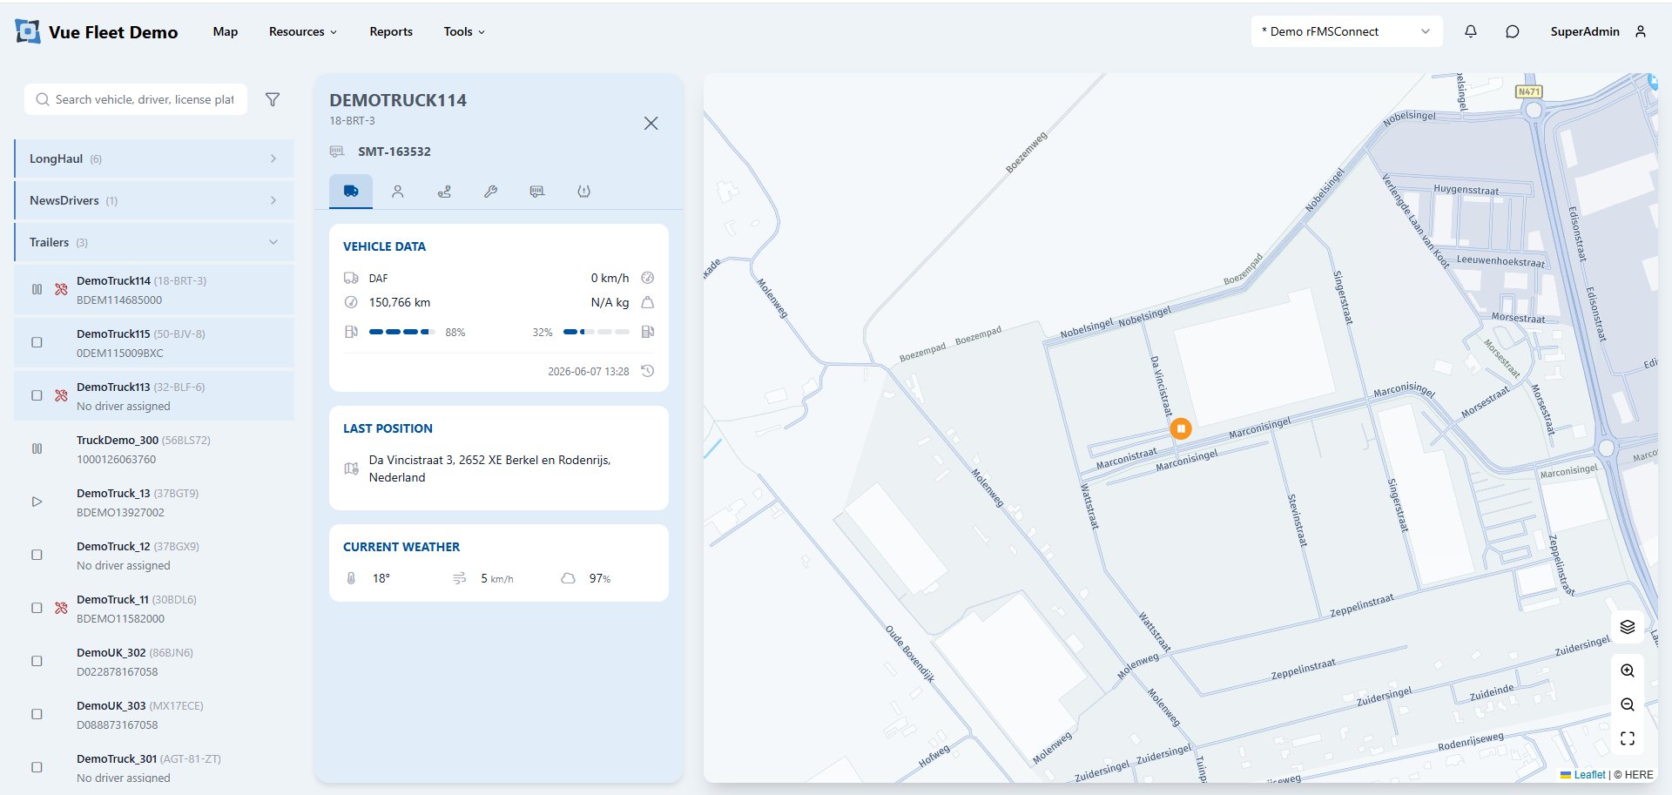The image size is (1672, 795).
Task: Open the chat messages icon
Action: click(1513, 31)
